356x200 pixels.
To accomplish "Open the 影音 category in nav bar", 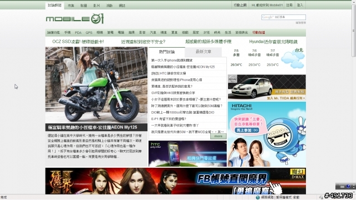I will [x=142, y=32].
